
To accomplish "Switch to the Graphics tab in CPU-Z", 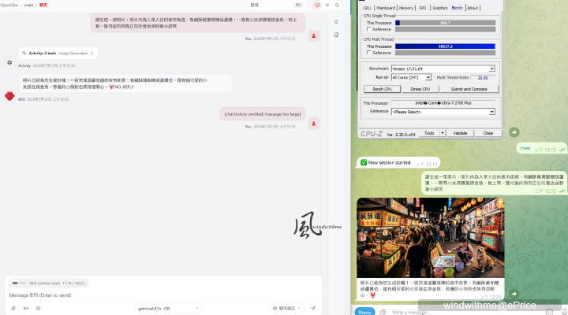I will 440,8.
